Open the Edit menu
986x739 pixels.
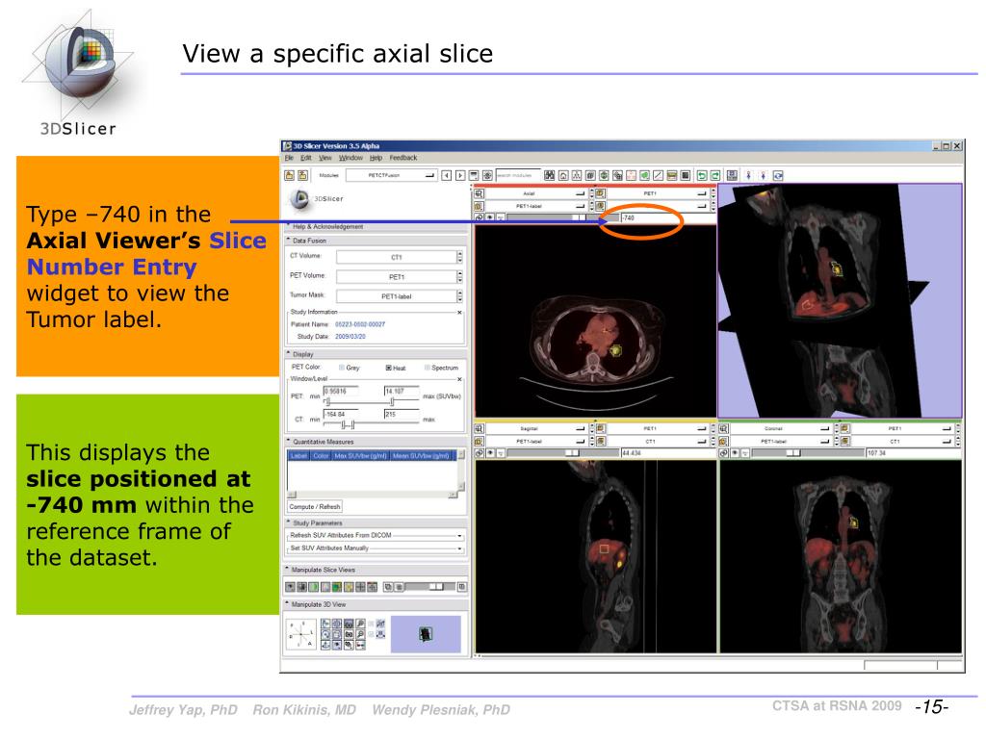point(305,159)
